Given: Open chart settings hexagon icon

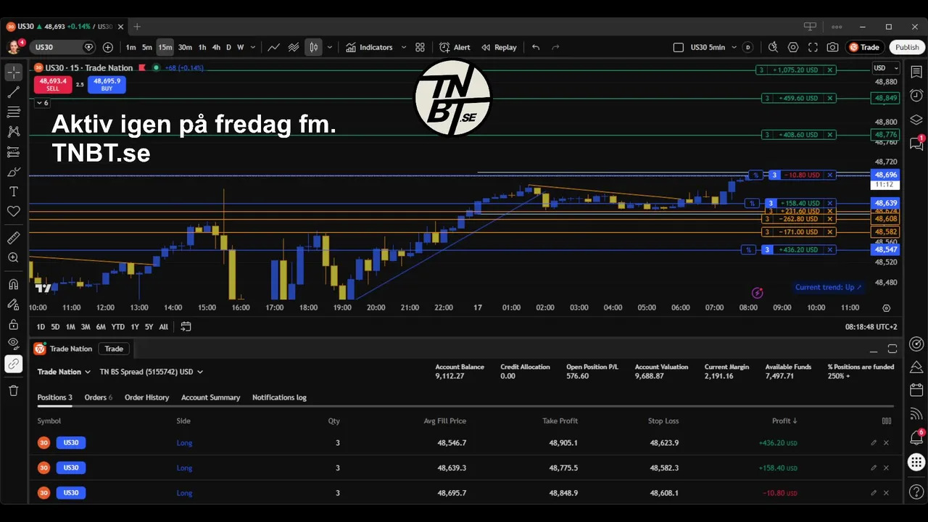Looking at the screenshot, I should coord(793,47).
